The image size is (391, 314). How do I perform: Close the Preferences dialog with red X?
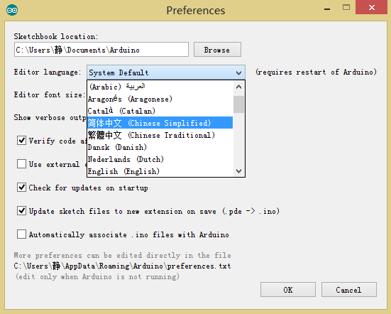pos(372,8)
